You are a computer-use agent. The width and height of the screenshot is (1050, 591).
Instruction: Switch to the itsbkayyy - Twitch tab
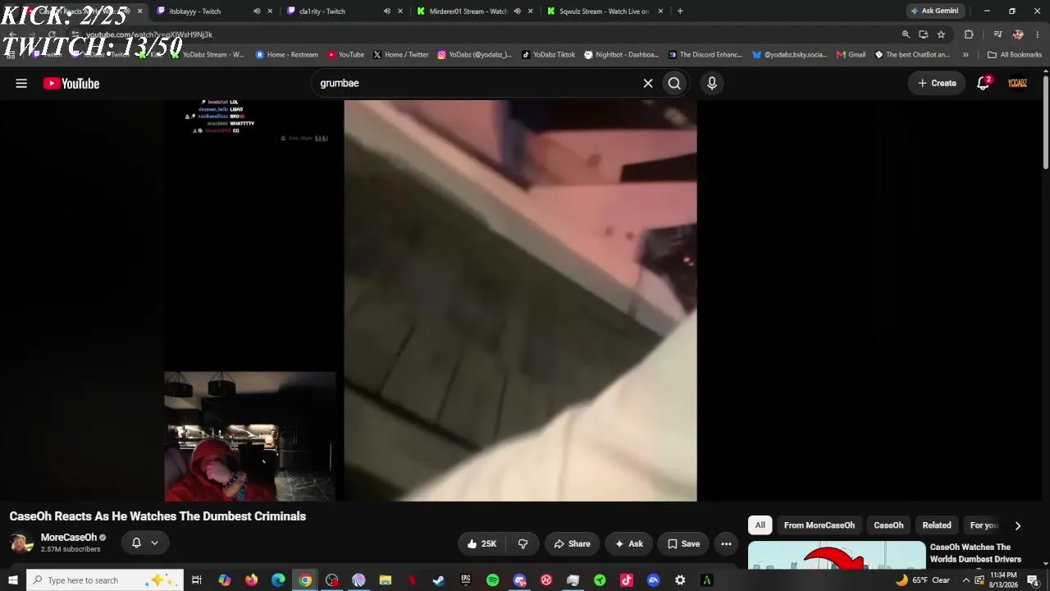204,11
